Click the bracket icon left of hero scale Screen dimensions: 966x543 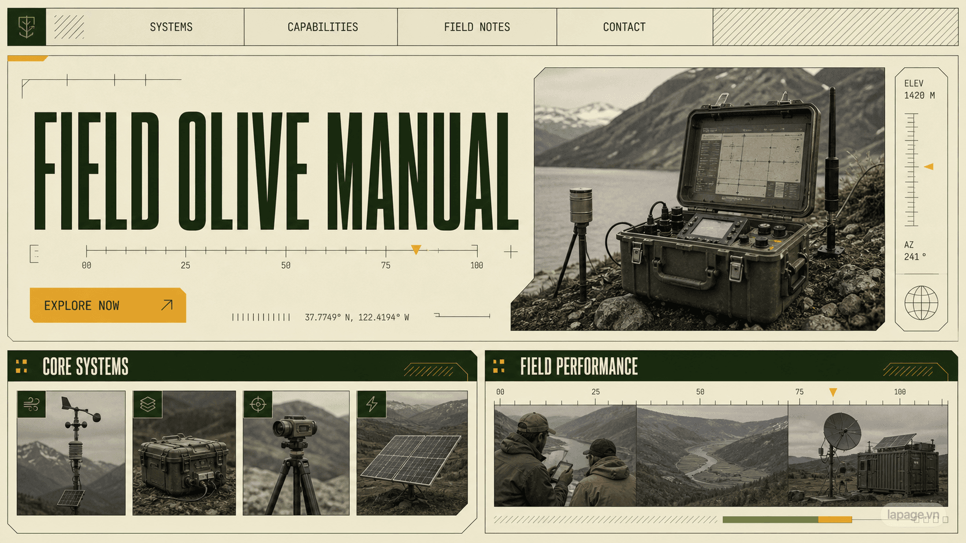pyautogui.click(x=34, y=253)
